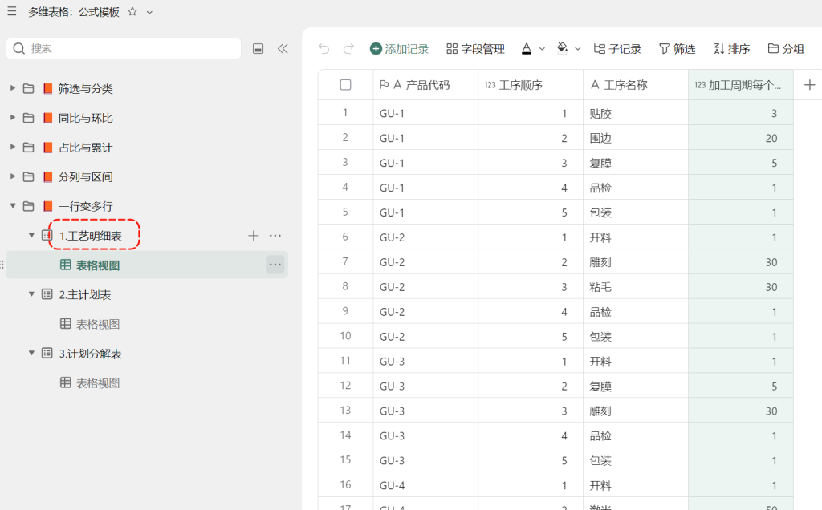The width and height of the screenshot is (822, 510).
Task: Open the 筛选 filter
Action: pyautogui.click(x=678, y=49)
